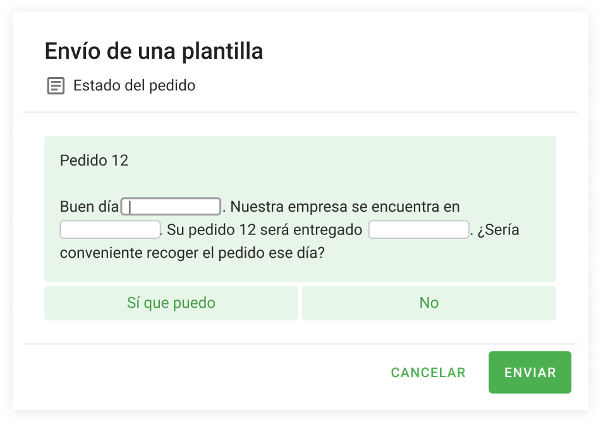Viewport: 601px width, 424px height.
Task: Click the template document icon
Action: coord(56,86)
